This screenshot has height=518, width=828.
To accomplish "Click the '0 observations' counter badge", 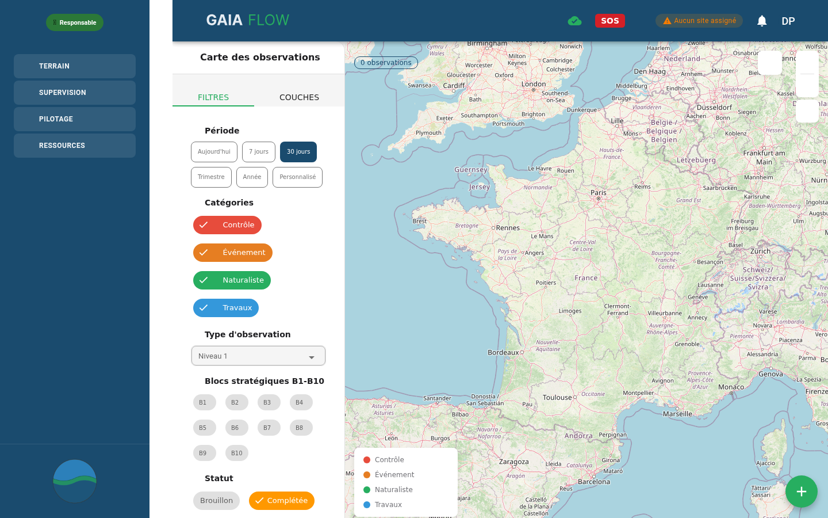I will click(386, 63).
